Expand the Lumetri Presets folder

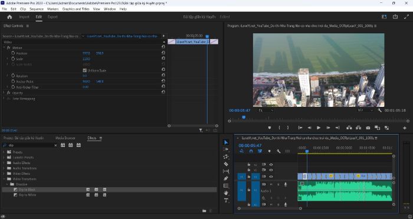4,158
